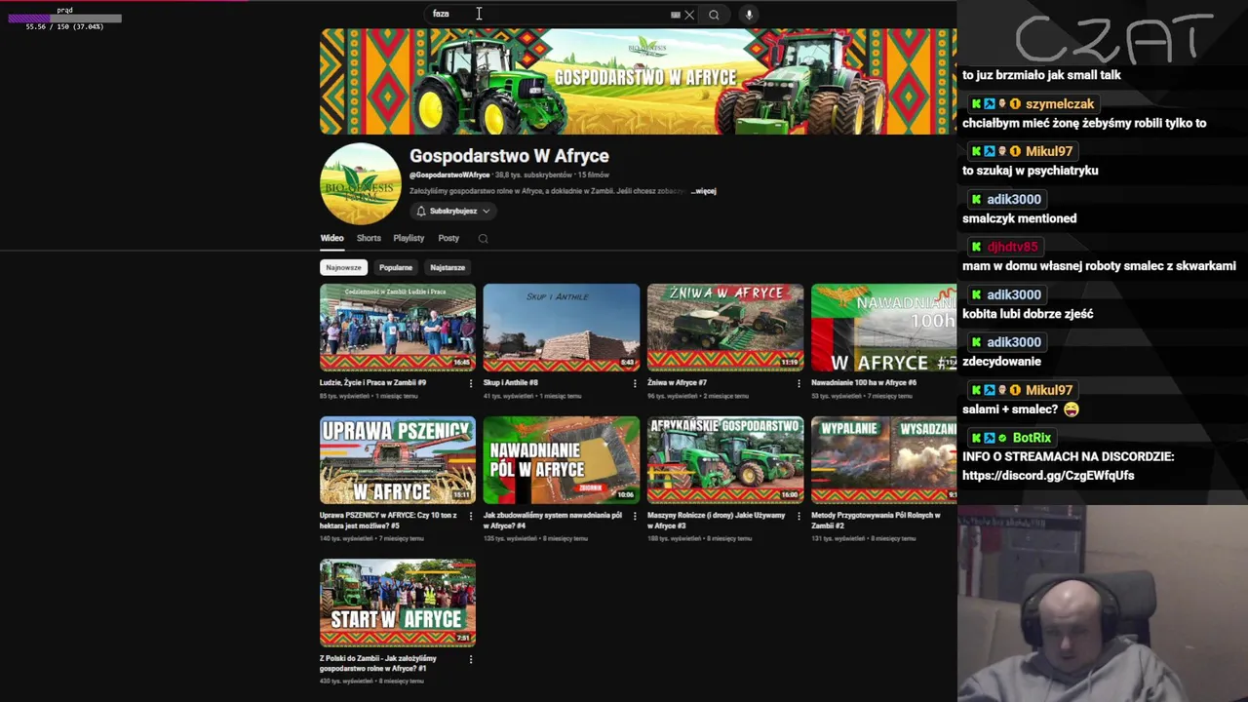Open video thumbnail 'Skup i Anthile #8'
Image resolution: width=1248 pixels, height=702 pixels.
click(x=562, y=328)
